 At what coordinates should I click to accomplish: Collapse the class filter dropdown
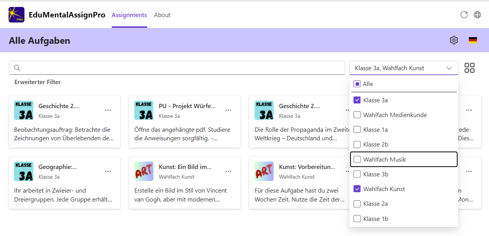click(449, 68)
